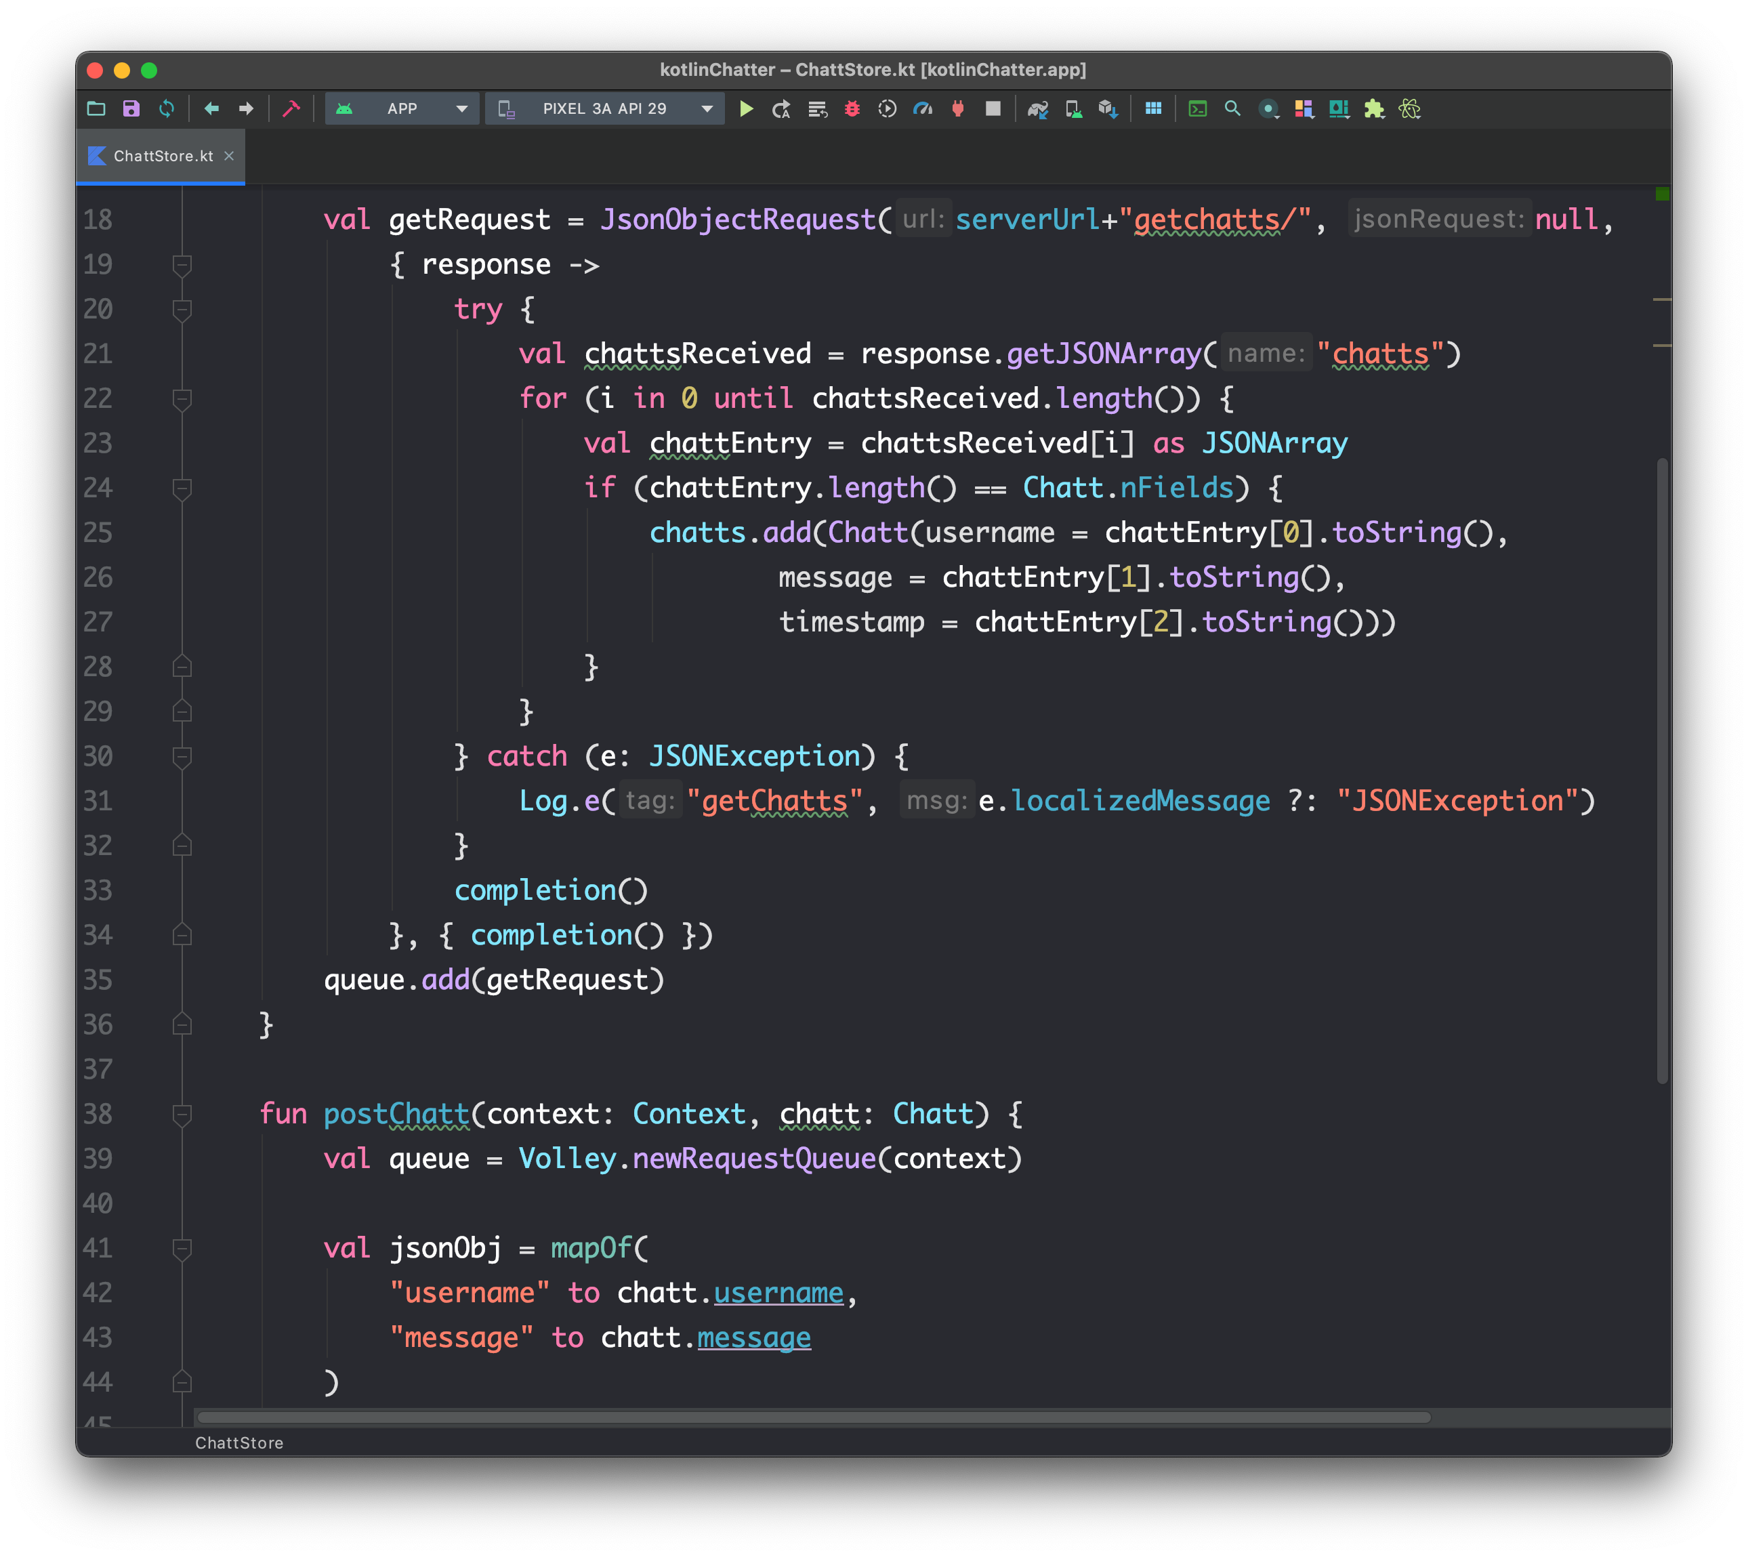Click the atom-shaped toolbar icon
Viewport: 1748px width, 1557px height.
(1410, 108)
